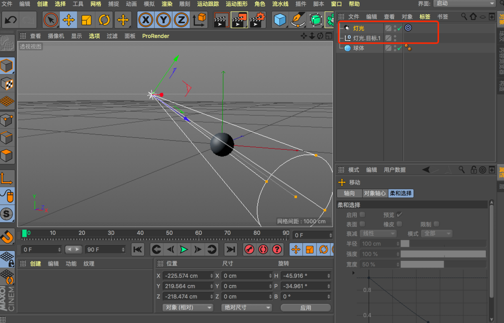Toggle X axis lock icon

[x=146, y=20]
